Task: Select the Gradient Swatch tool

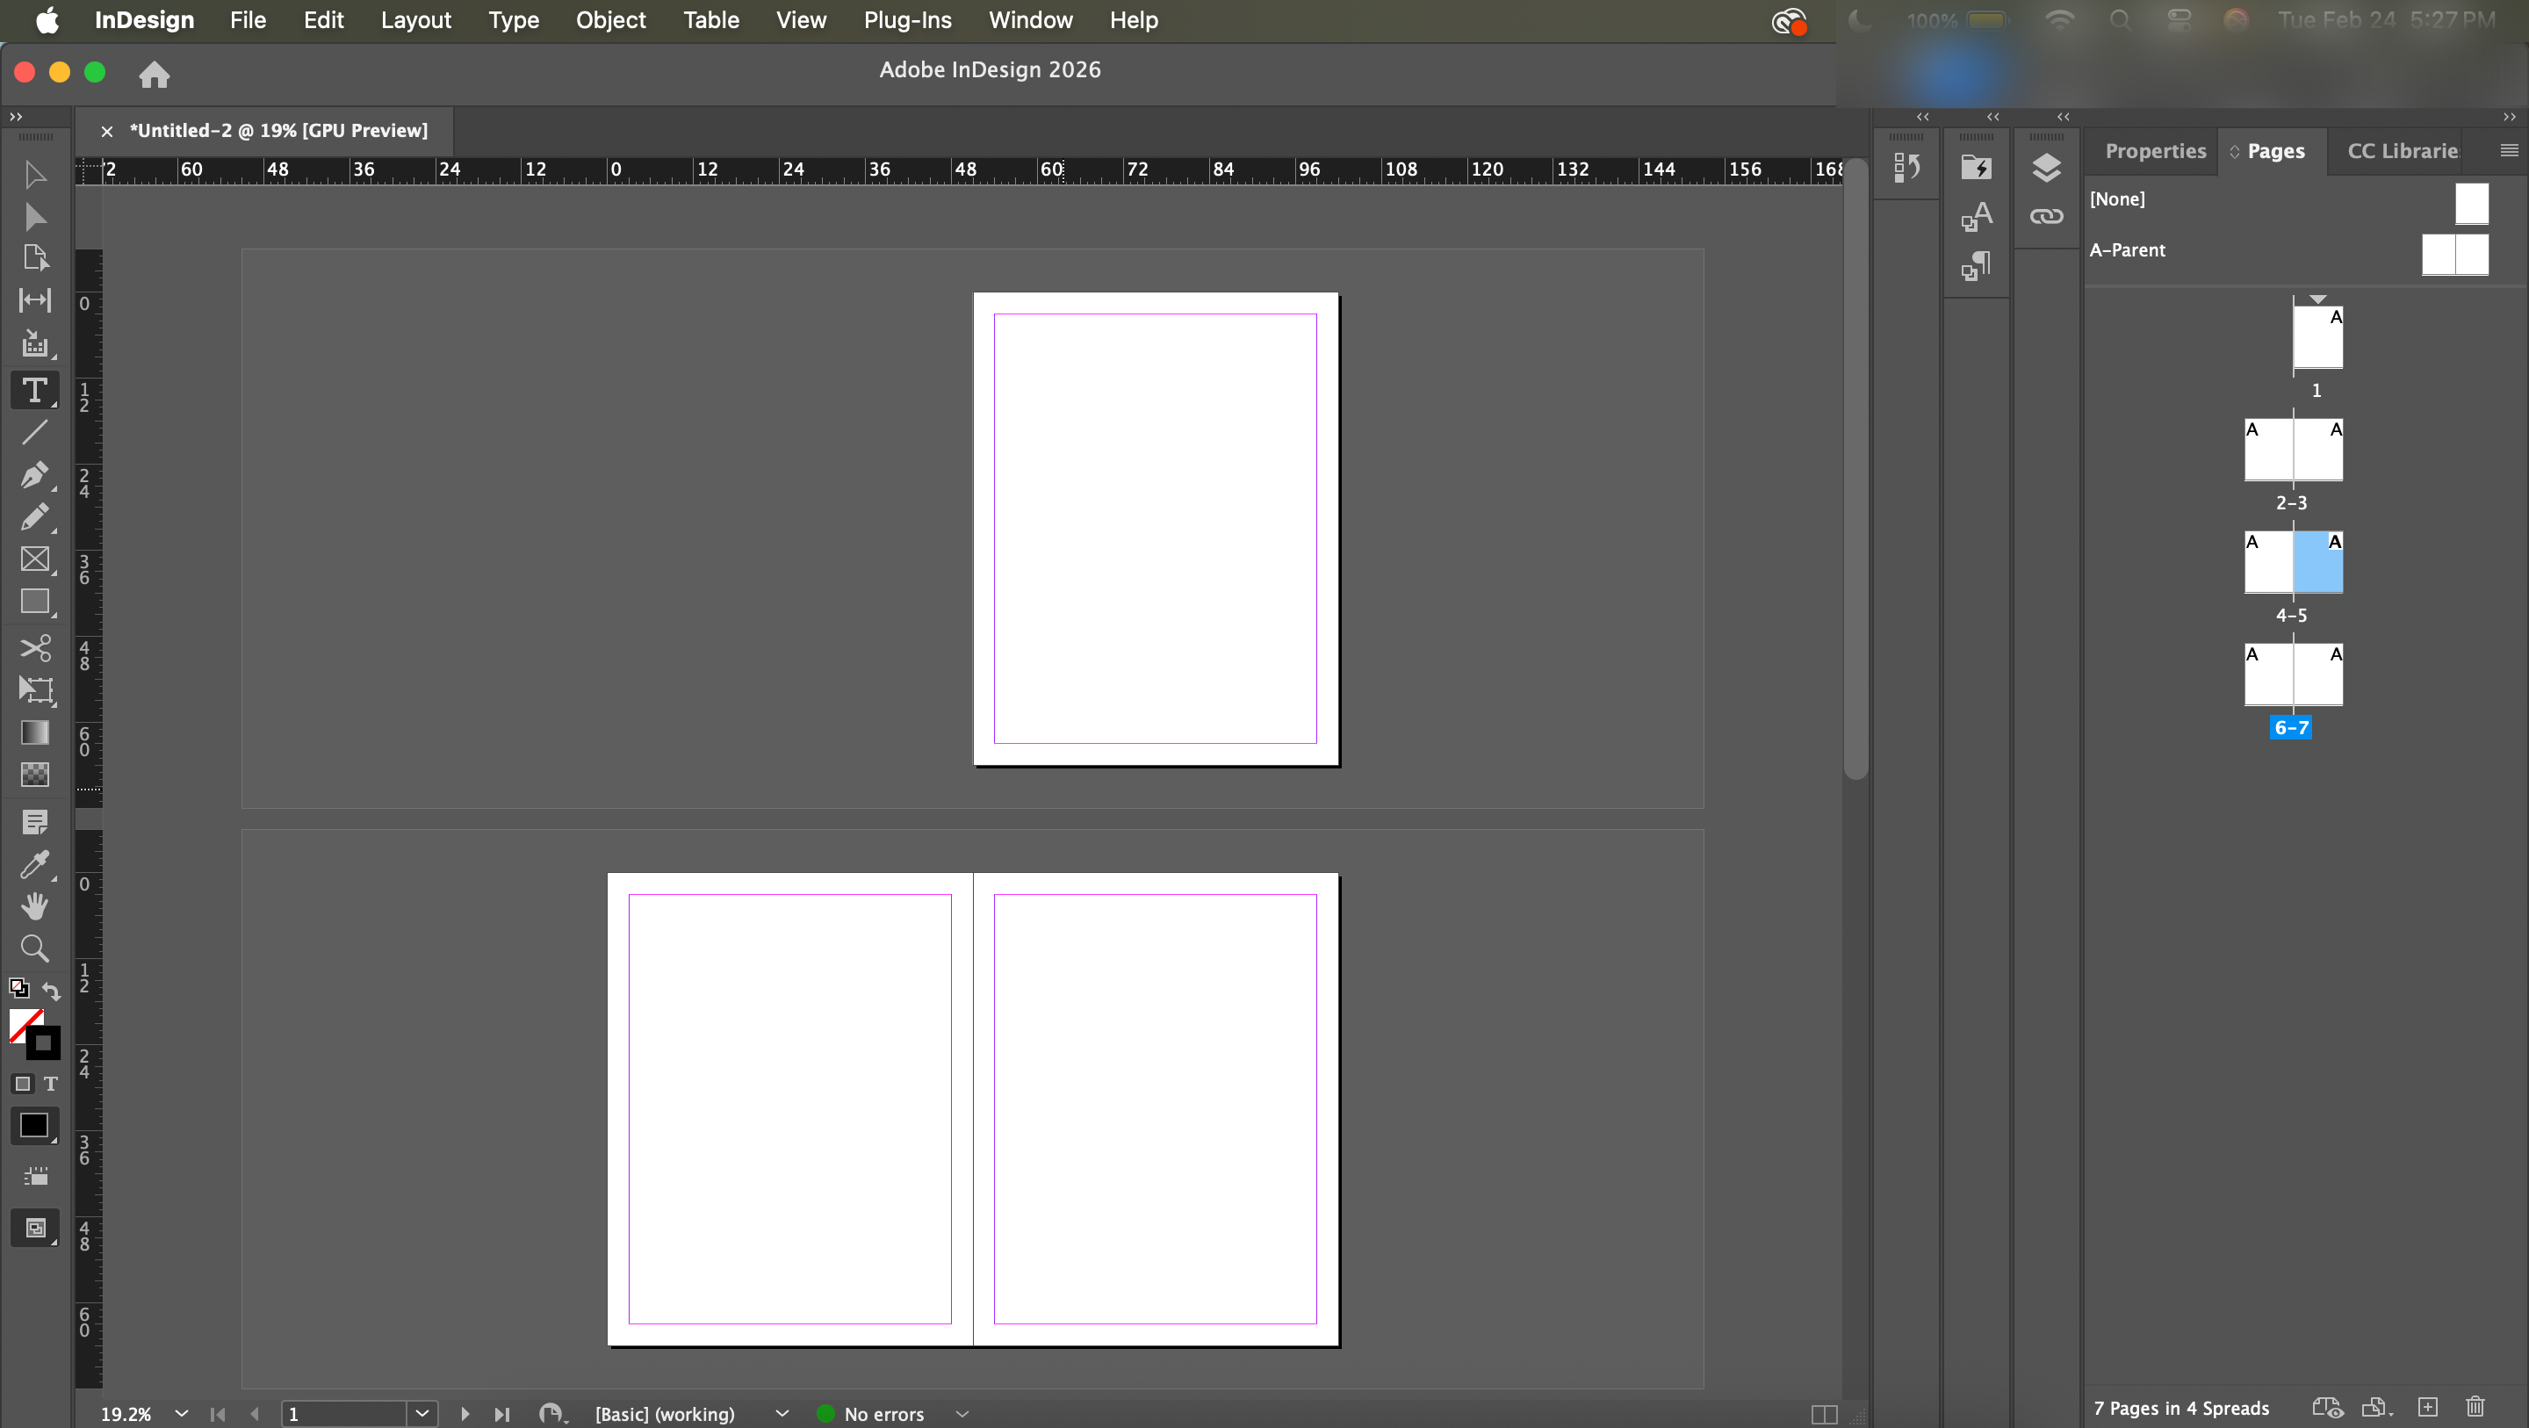Action: (35, 732)
